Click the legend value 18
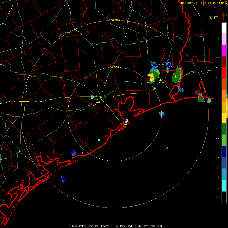This screenshot has width=228, height=228. click(218, 148)
